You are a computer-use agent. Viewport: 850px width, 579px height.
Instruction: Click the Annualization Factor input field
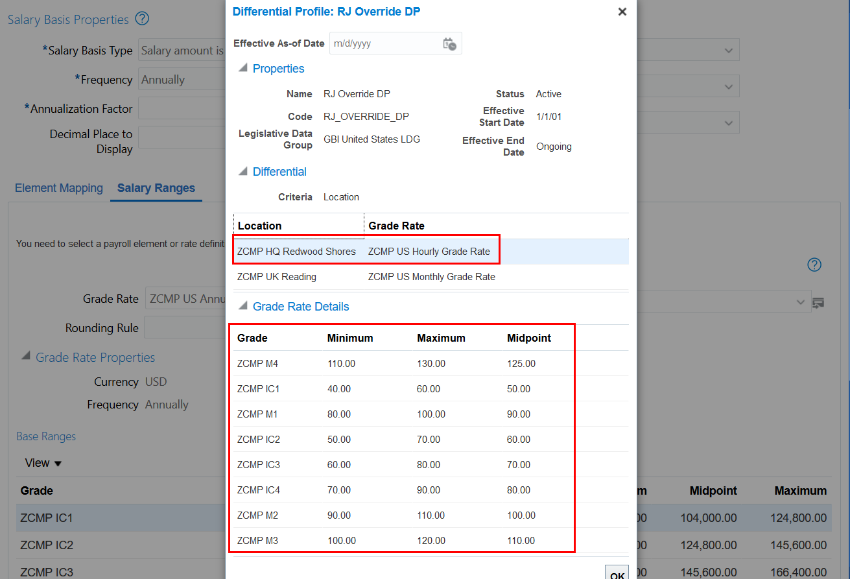coord(182,109)
